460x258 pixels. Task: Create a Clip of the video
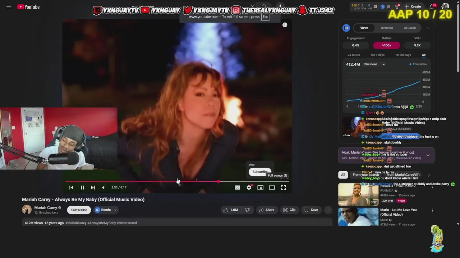point(289,210)
